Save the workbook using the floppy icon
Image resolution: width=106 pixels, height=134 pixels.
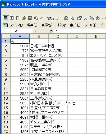30,18
